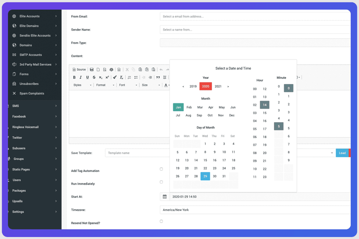This screenshot has width=359, height=239.
Task: Open Elite Domains in the sidebar
Action: 34,26
